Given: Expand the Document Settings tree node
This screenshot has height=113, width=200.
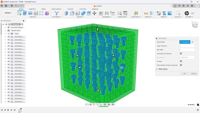Looking at the screenshot, I should pos(5,27).
